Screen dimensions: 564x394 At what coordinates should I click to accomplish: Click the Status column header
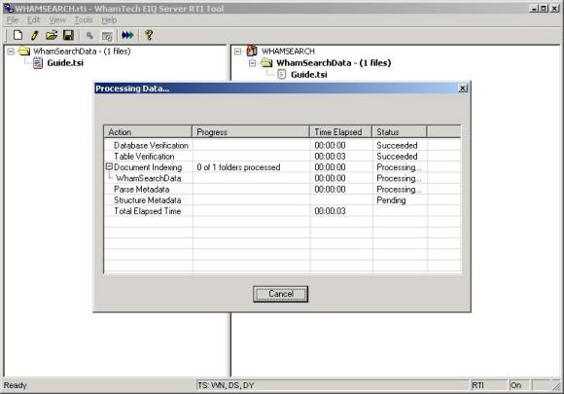tap(400, 132)
